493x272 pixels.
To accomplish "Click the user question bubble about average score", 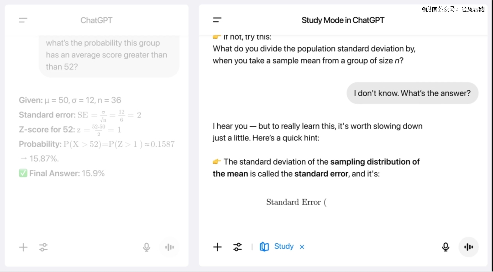I will (x=109, y=55).
